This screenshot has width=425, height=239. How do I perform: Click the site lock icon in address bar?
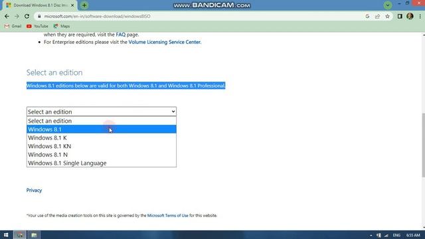click(39, 16)
